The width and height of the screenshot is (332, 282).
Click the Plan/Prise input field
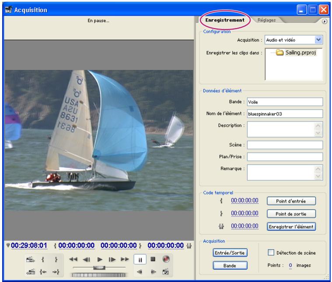point(285,157)
